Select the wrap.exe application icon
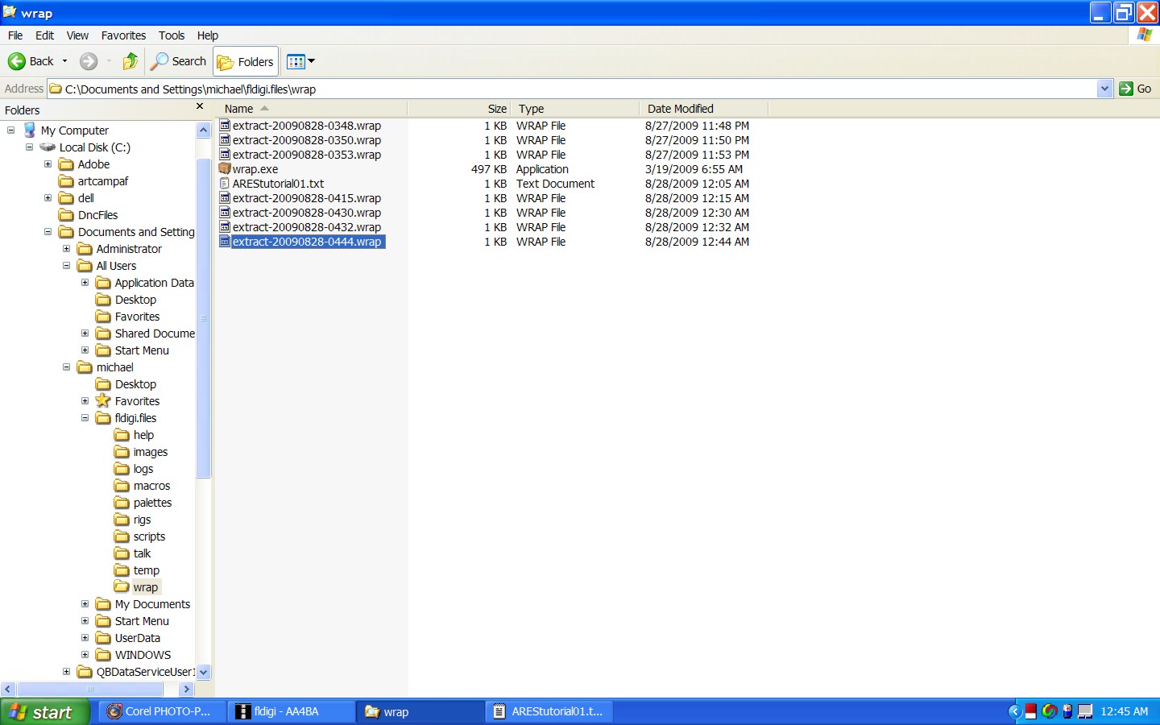 226,169
